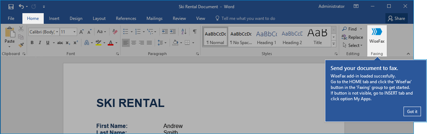The height and width of the screenshot is (134, 427).
Task: Open the Borders icon
Action: coord(187,43)
